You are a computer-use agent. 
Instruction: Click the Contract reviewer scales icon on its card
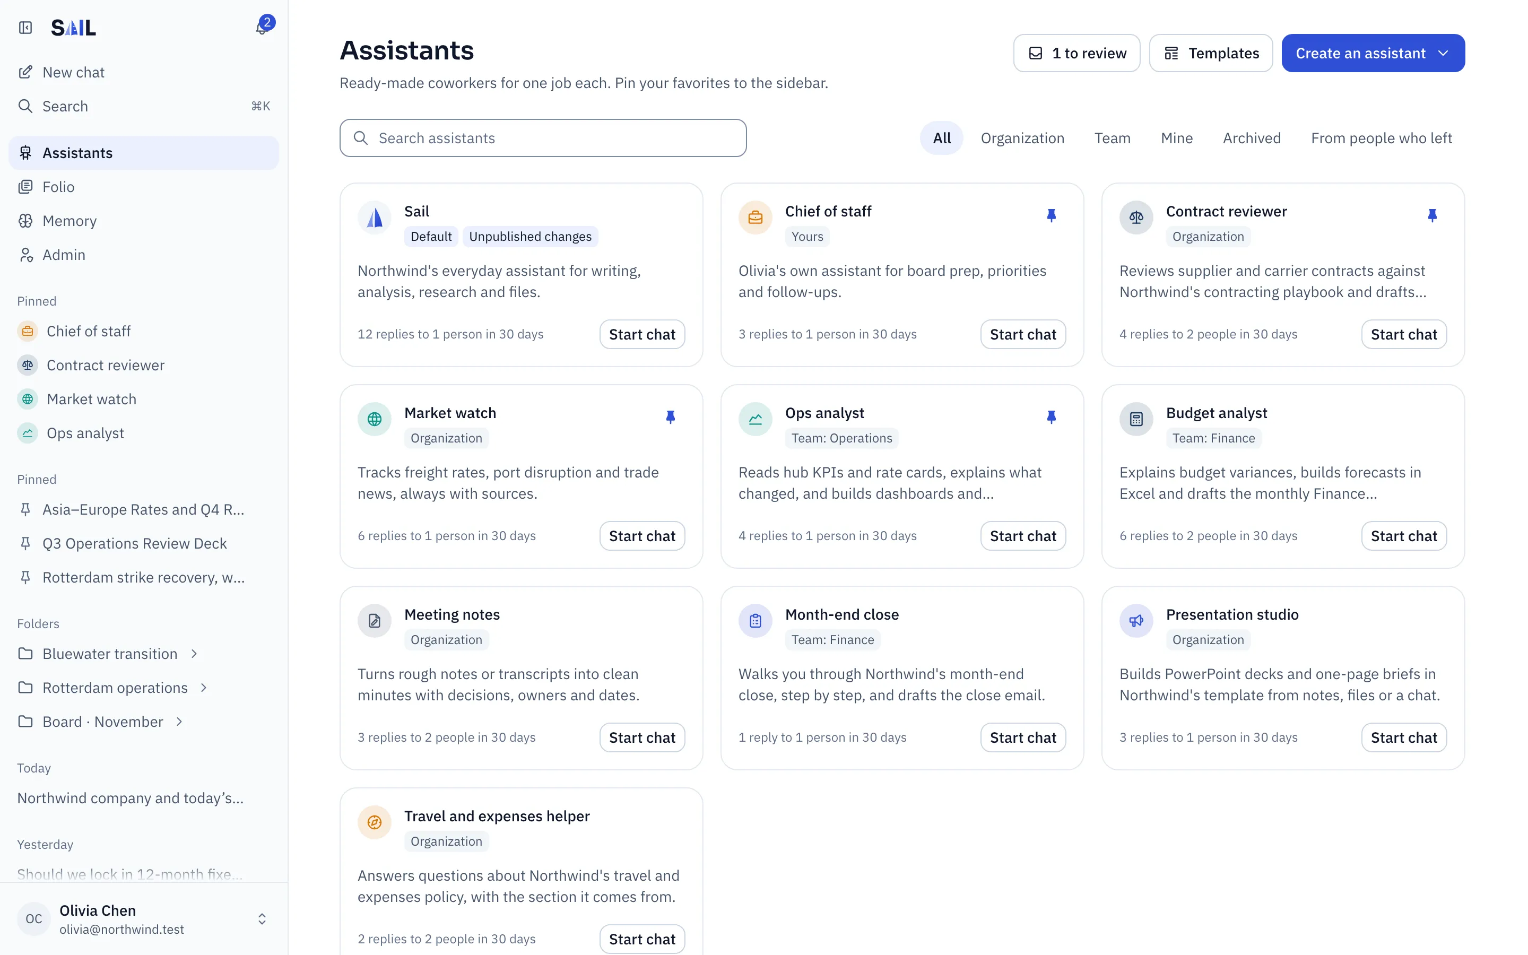pos(1136,218)
